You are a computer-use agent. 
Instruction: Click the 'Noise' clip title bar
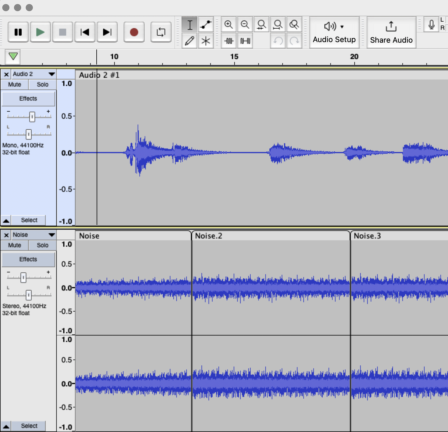(133, 236)
